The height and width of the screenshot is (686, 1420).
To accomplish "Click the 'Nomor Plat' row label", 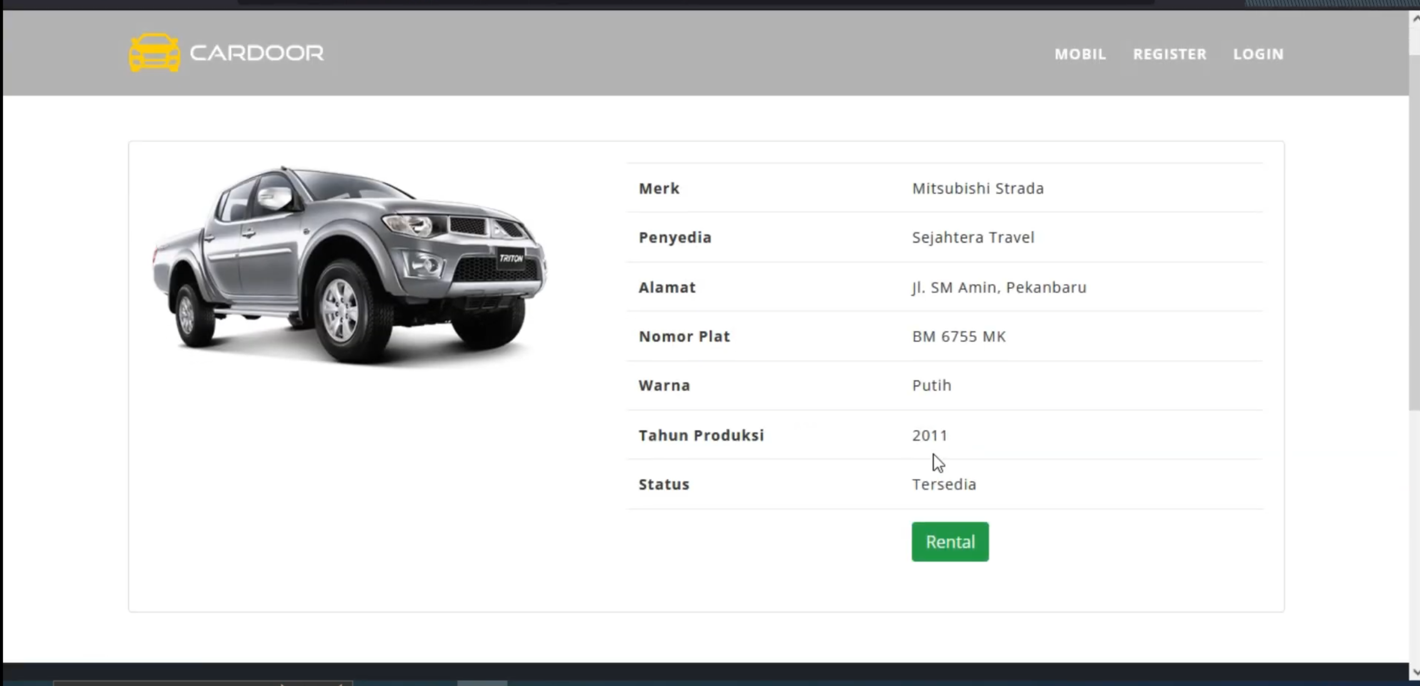I will tap(684, 336).
